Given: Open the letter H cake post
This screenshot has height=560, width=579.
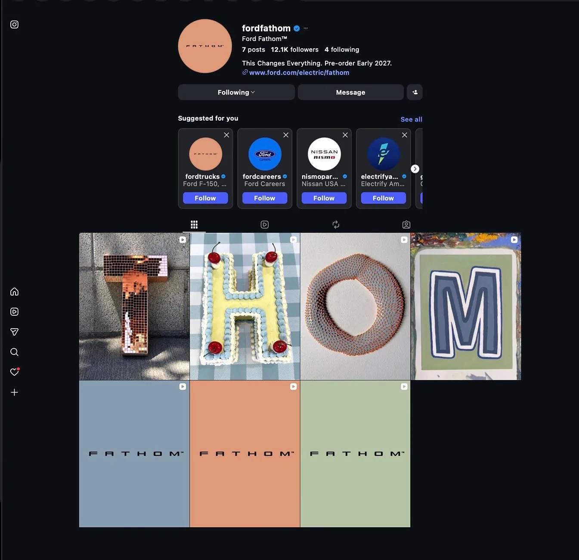Looking at the screenshot, I should coord(245,306).
